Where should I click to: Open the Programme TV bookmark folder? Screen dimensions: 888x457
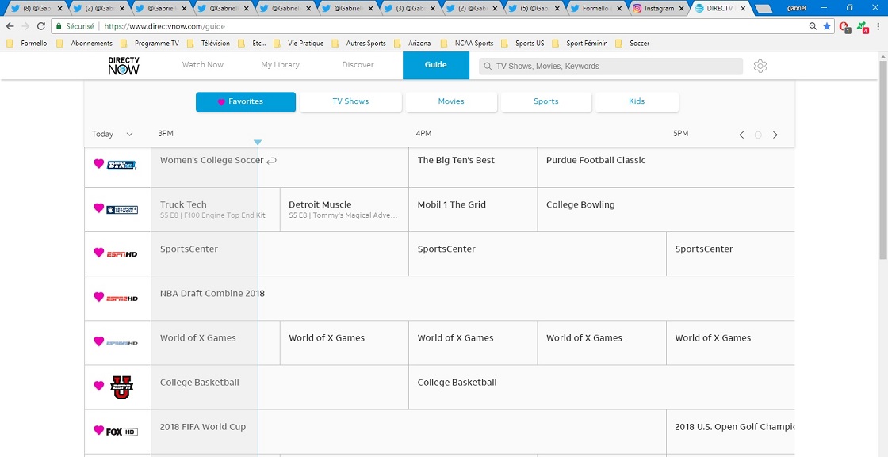point(150,43)
